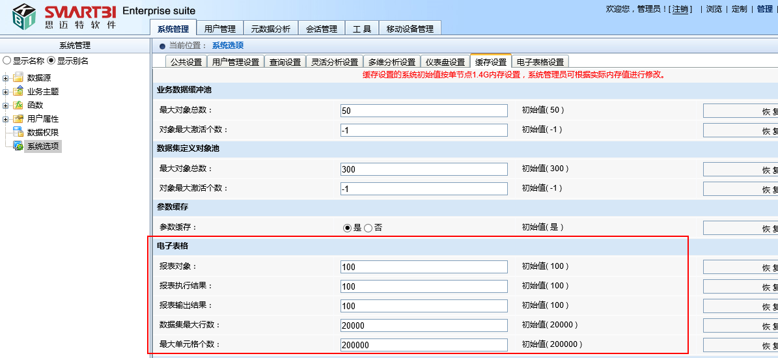Switch to the 电子表格设置 tab
Viewport: 778px width, 358px height.
tap(540, 62)
